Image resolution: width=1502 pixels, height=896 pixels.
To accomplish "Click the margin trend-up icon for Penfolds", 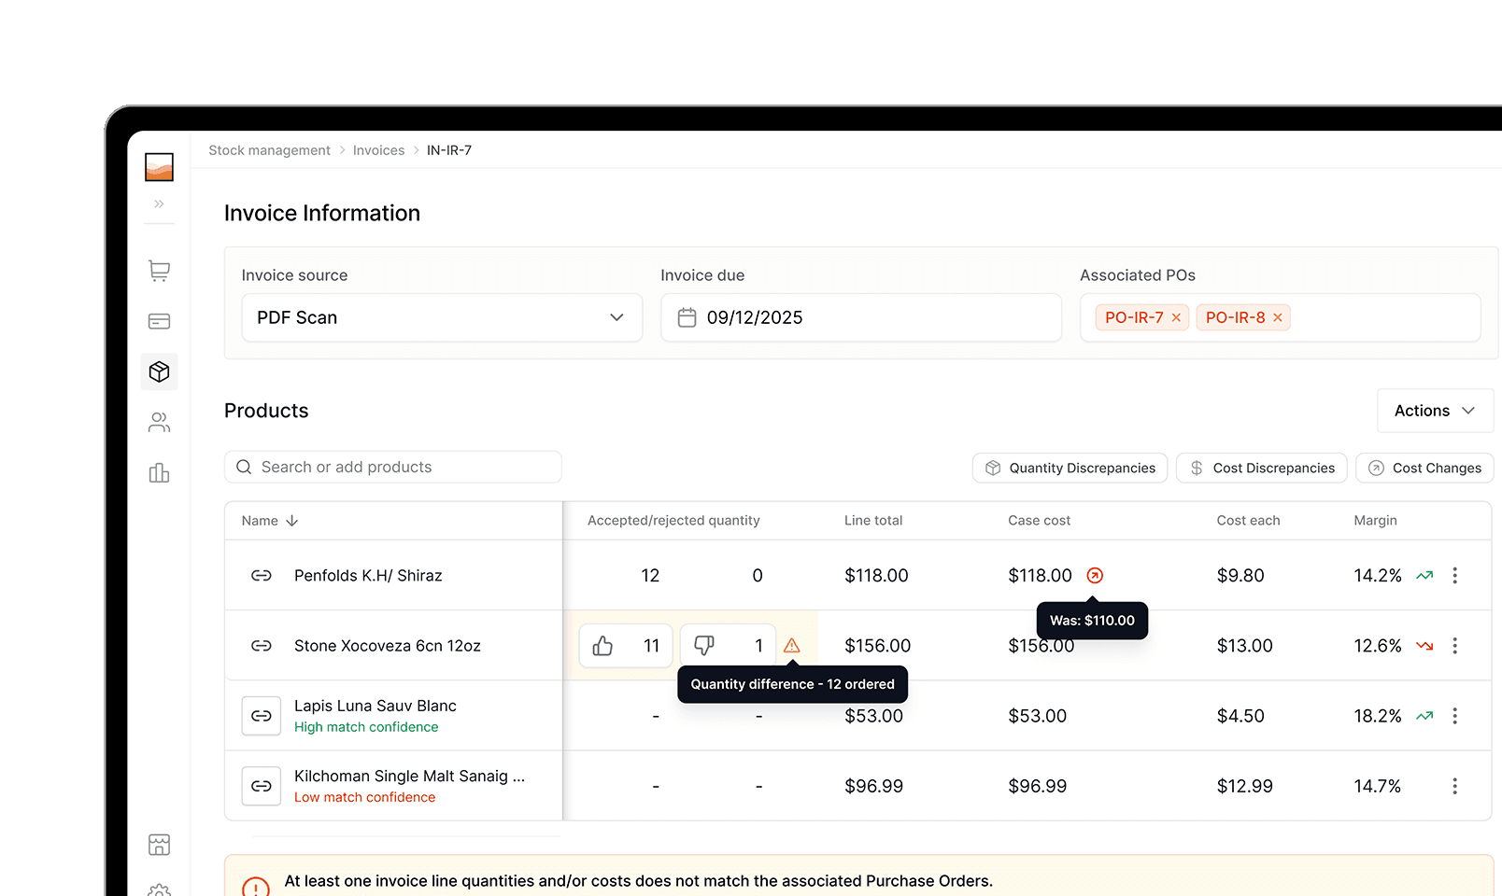I will pos(1424,576).
